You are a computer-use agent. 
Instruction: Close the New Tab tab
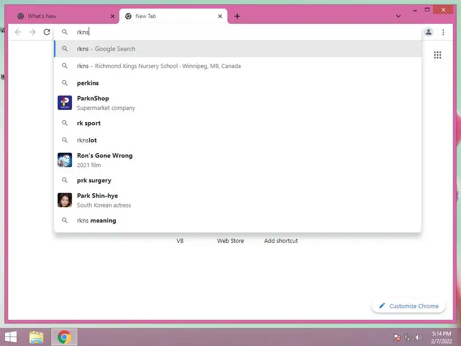coord(220,16)
